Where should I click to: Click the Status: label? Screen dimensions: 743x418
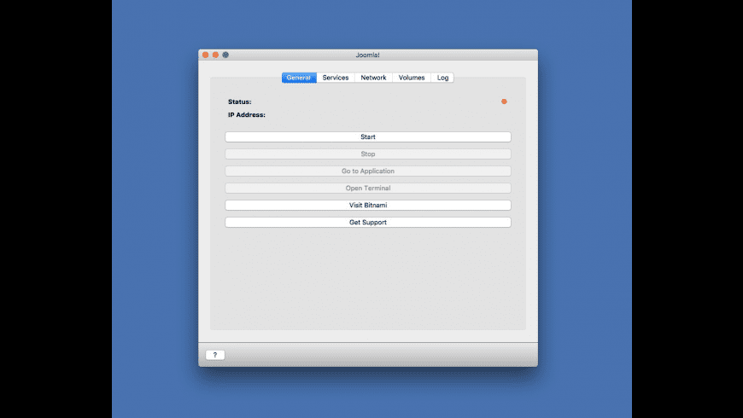240,102
